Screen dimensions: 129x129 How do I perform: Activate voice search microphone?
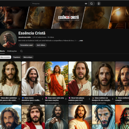99,4
